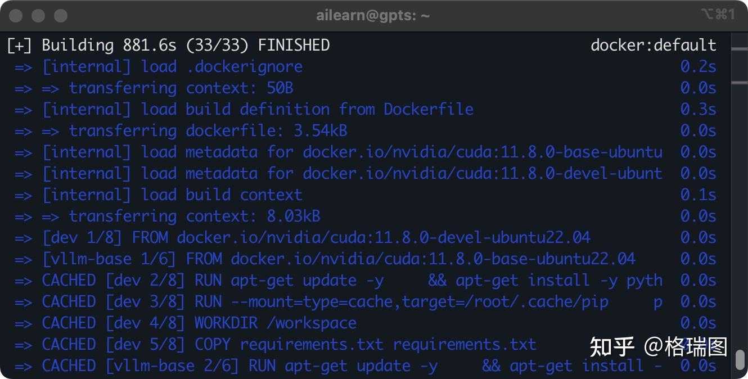Click the transferring context: 8.03kB text

(195, 216)
